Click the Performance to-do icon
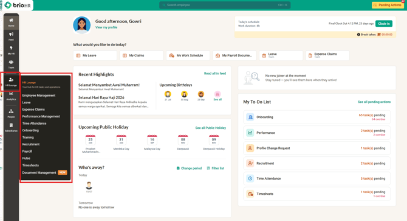This screenshot has height=221, width=407. coord(250,133)
